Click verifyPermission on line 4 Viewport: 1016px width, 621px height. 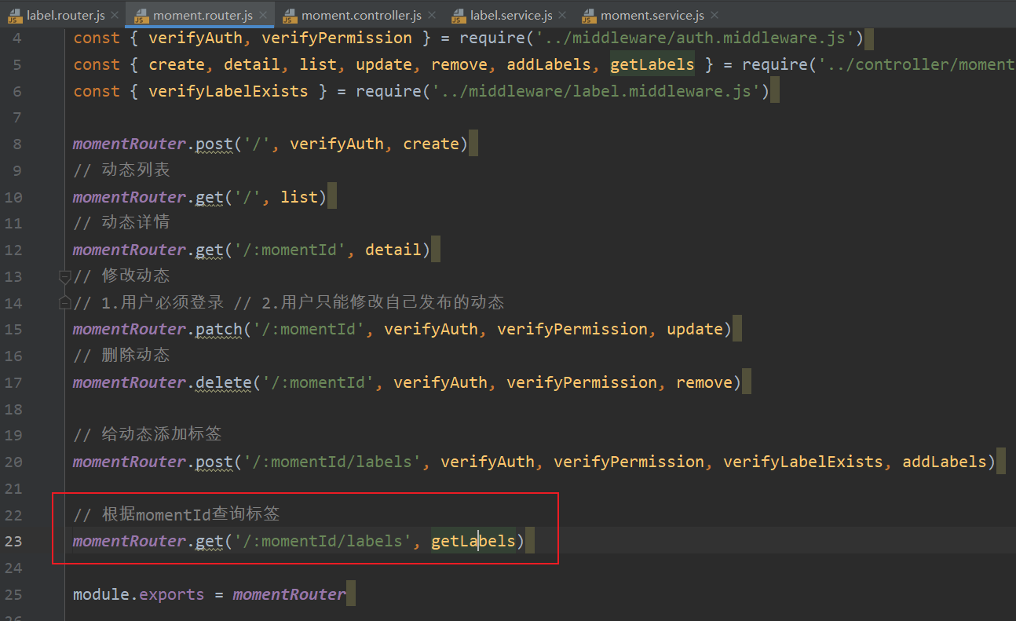(337, 38)
